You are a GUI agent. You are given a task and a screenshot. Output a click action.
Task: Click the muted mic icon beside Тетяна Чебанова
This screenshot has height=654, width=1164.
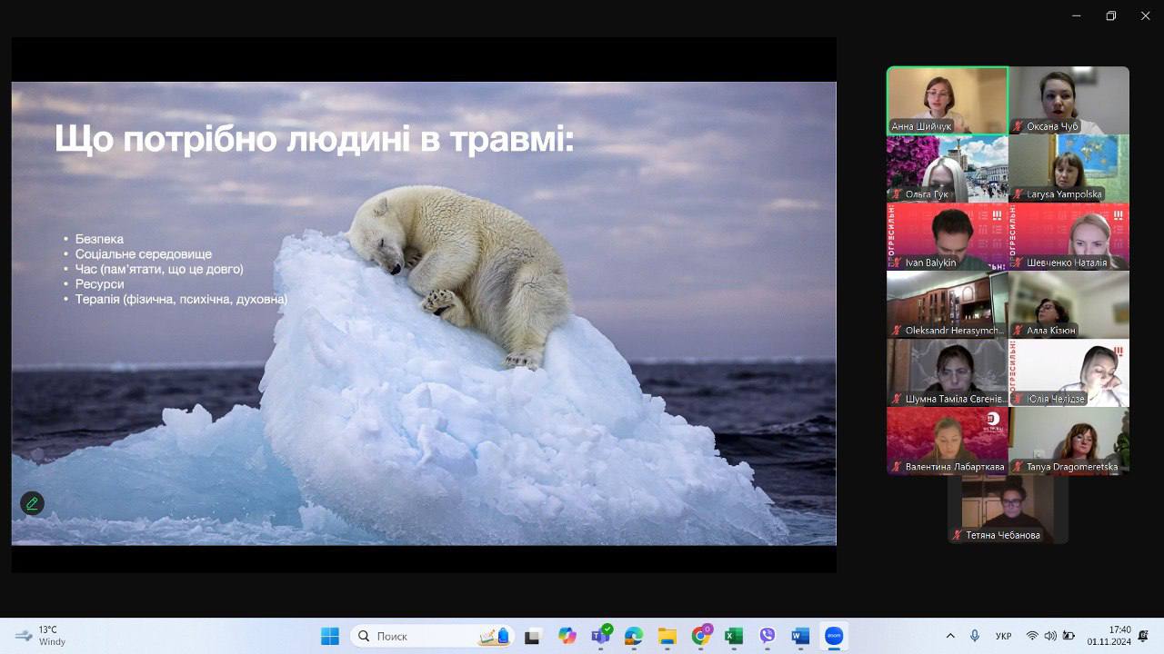958,535
